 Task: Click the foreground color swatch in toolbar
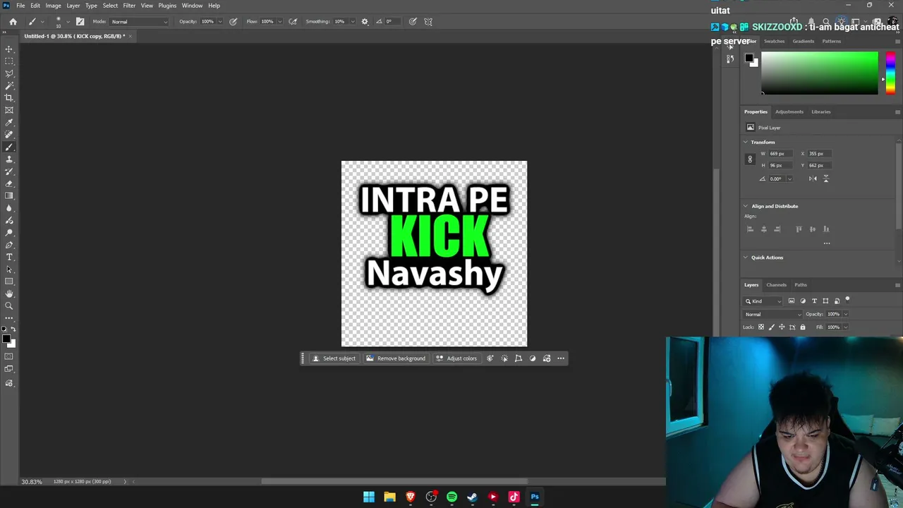[x=6, y=339]
